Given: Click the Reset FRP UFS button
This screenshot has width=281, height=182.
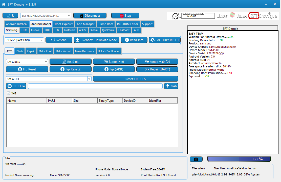Looking at the screenshot, I should 136,79.
